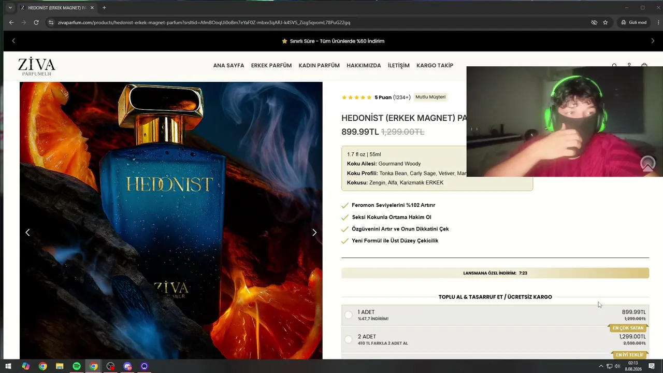Click the Feromon Seviyelerini %102 Artırır text
The width and height of the screenshot is (663, 373).
[393, 205]
